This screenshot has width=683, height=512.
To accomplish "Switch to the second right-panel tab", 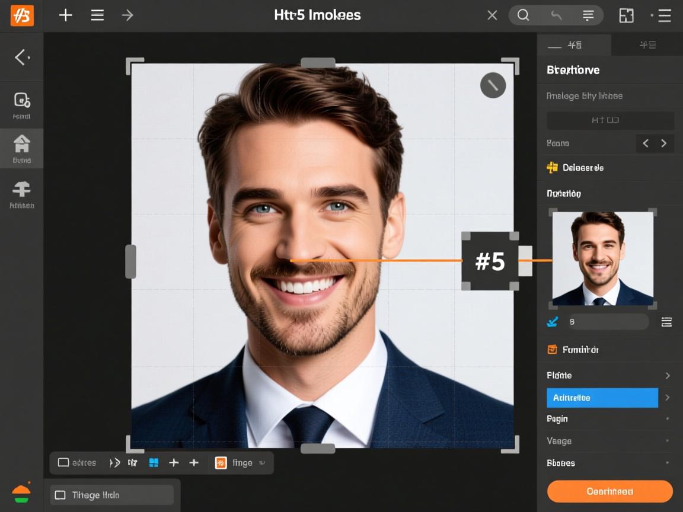I will pos(647,45).
